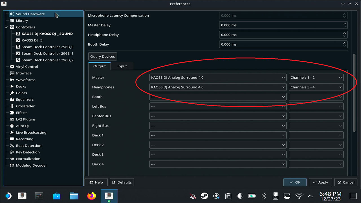Restore settings with Defaults button
361x203 pixels.
pos(122,182)
